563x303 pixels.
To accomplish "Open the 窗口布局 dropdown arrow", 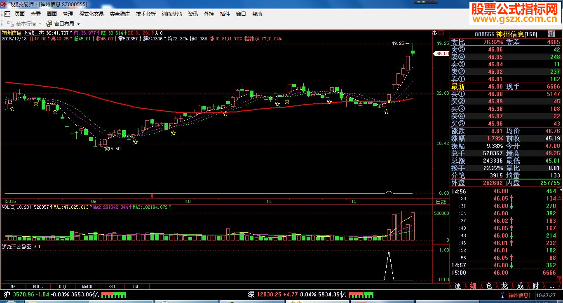I will [x=78, y=24].
